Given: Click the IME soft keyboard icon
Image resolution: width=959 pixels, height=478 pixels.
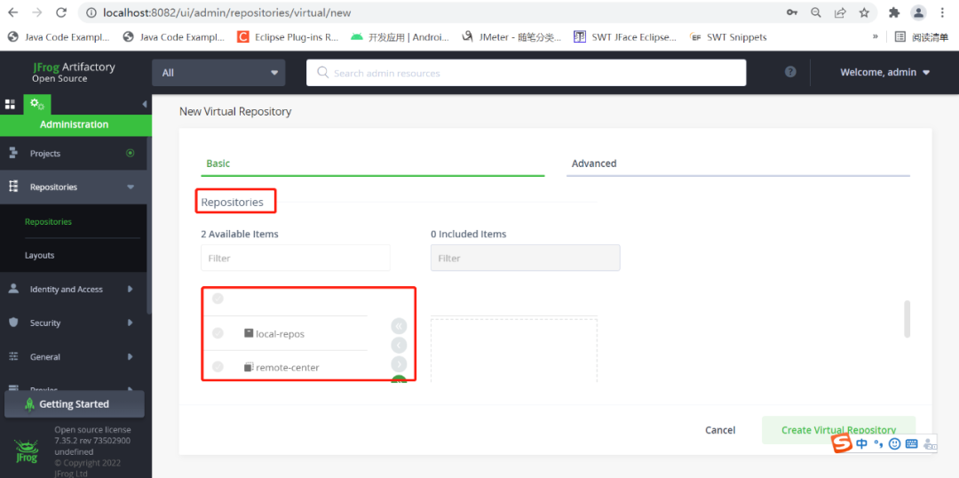Looking at the screenshot, I should tap(911, 443).
